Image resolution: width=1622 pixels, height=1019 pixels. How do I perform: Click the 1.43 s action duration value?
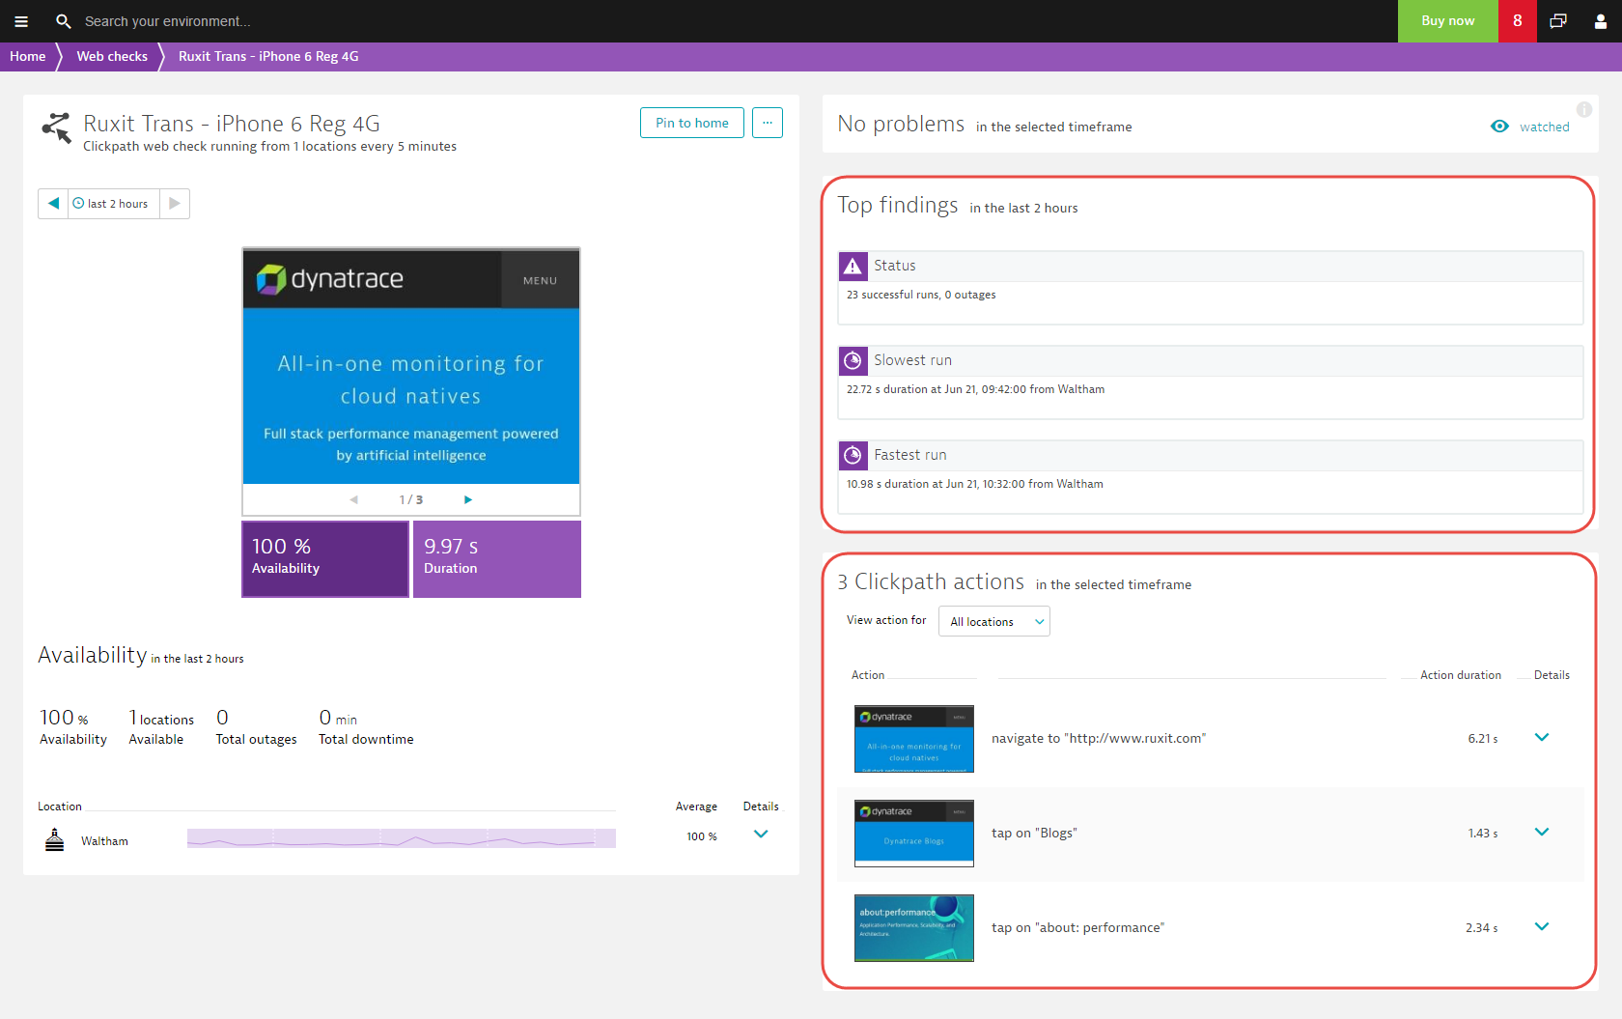click(1483, 833)
